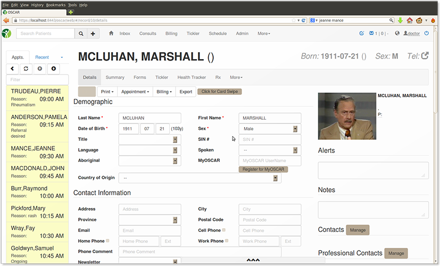Click the browser search magnifier icon
This screenshot has width=440, height=266.
[391, 20]
